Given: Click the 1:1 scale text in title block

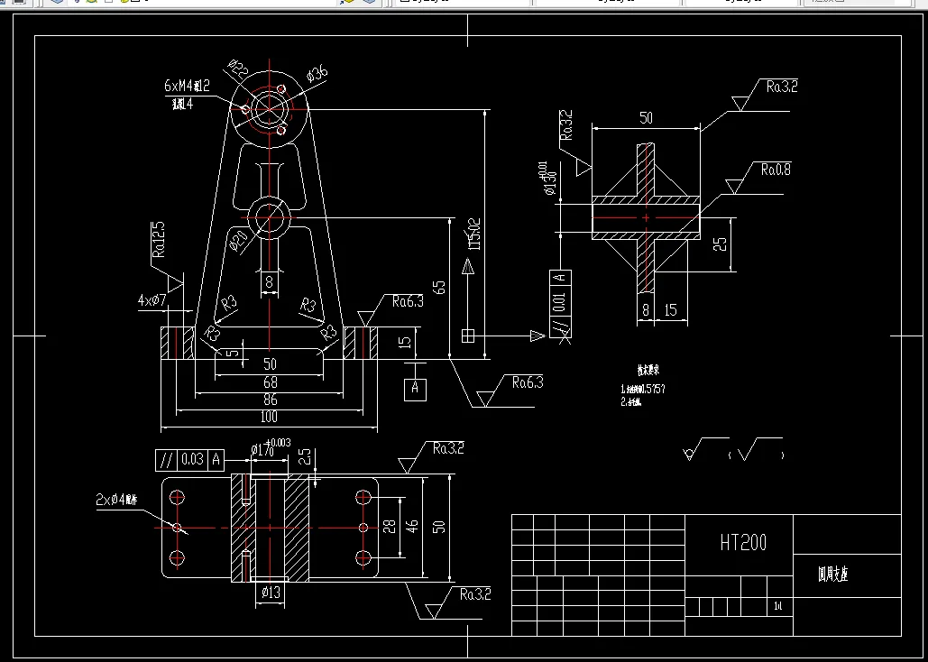Looking at the screenshot, I should 778,606.
